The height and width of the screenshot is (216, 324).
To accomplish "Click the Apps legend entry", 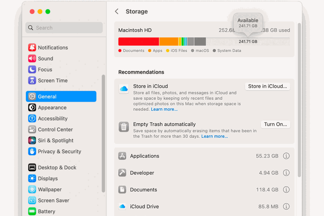I will coord(155,51).
